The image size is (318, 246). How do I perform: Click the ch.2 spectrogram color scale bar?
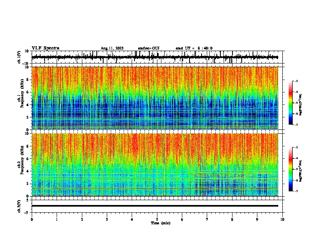coord(291,169)
